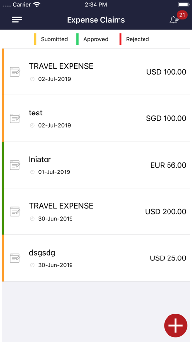Select the yellow Submitted color swatch
The height and width of the screenshot is (342, 192).
coord(35,39)
